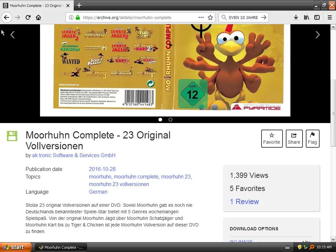Open a new browser tab

(x=79, y=5)
